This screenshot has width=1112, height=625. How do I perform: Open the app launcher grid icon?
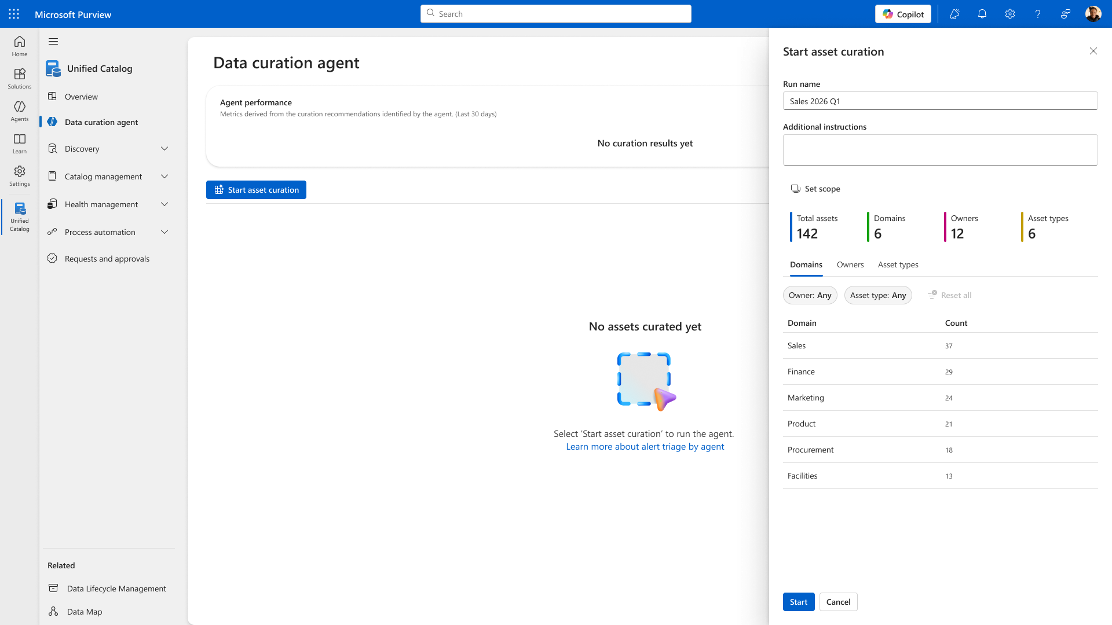pyautogui.click(x=14, y=14)
